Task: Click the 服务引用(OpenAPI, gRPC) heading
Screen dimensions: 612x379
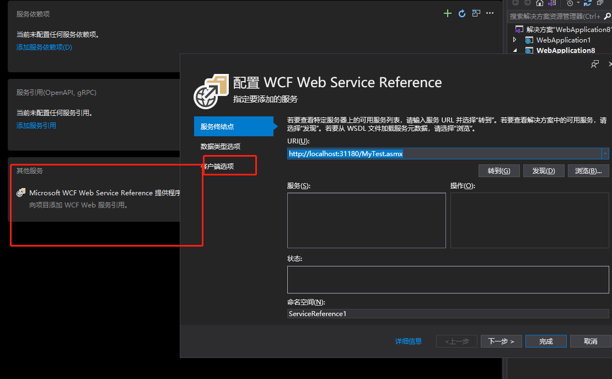Action: [56, 93]
